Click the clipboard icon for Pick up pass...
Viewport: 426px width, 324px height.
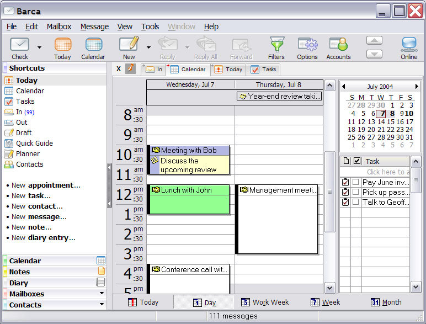click(345, 192)
